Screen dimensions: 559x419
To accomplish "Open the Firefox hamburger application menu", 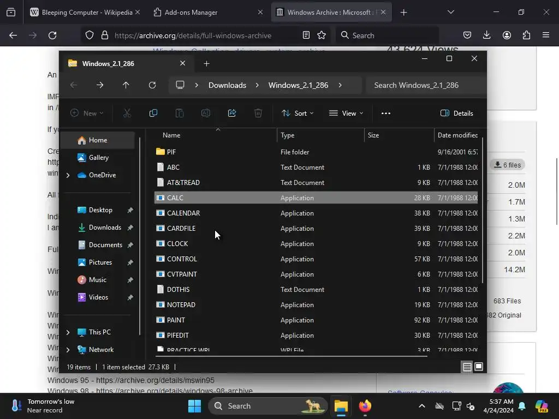I will click(x=546, y=35).
